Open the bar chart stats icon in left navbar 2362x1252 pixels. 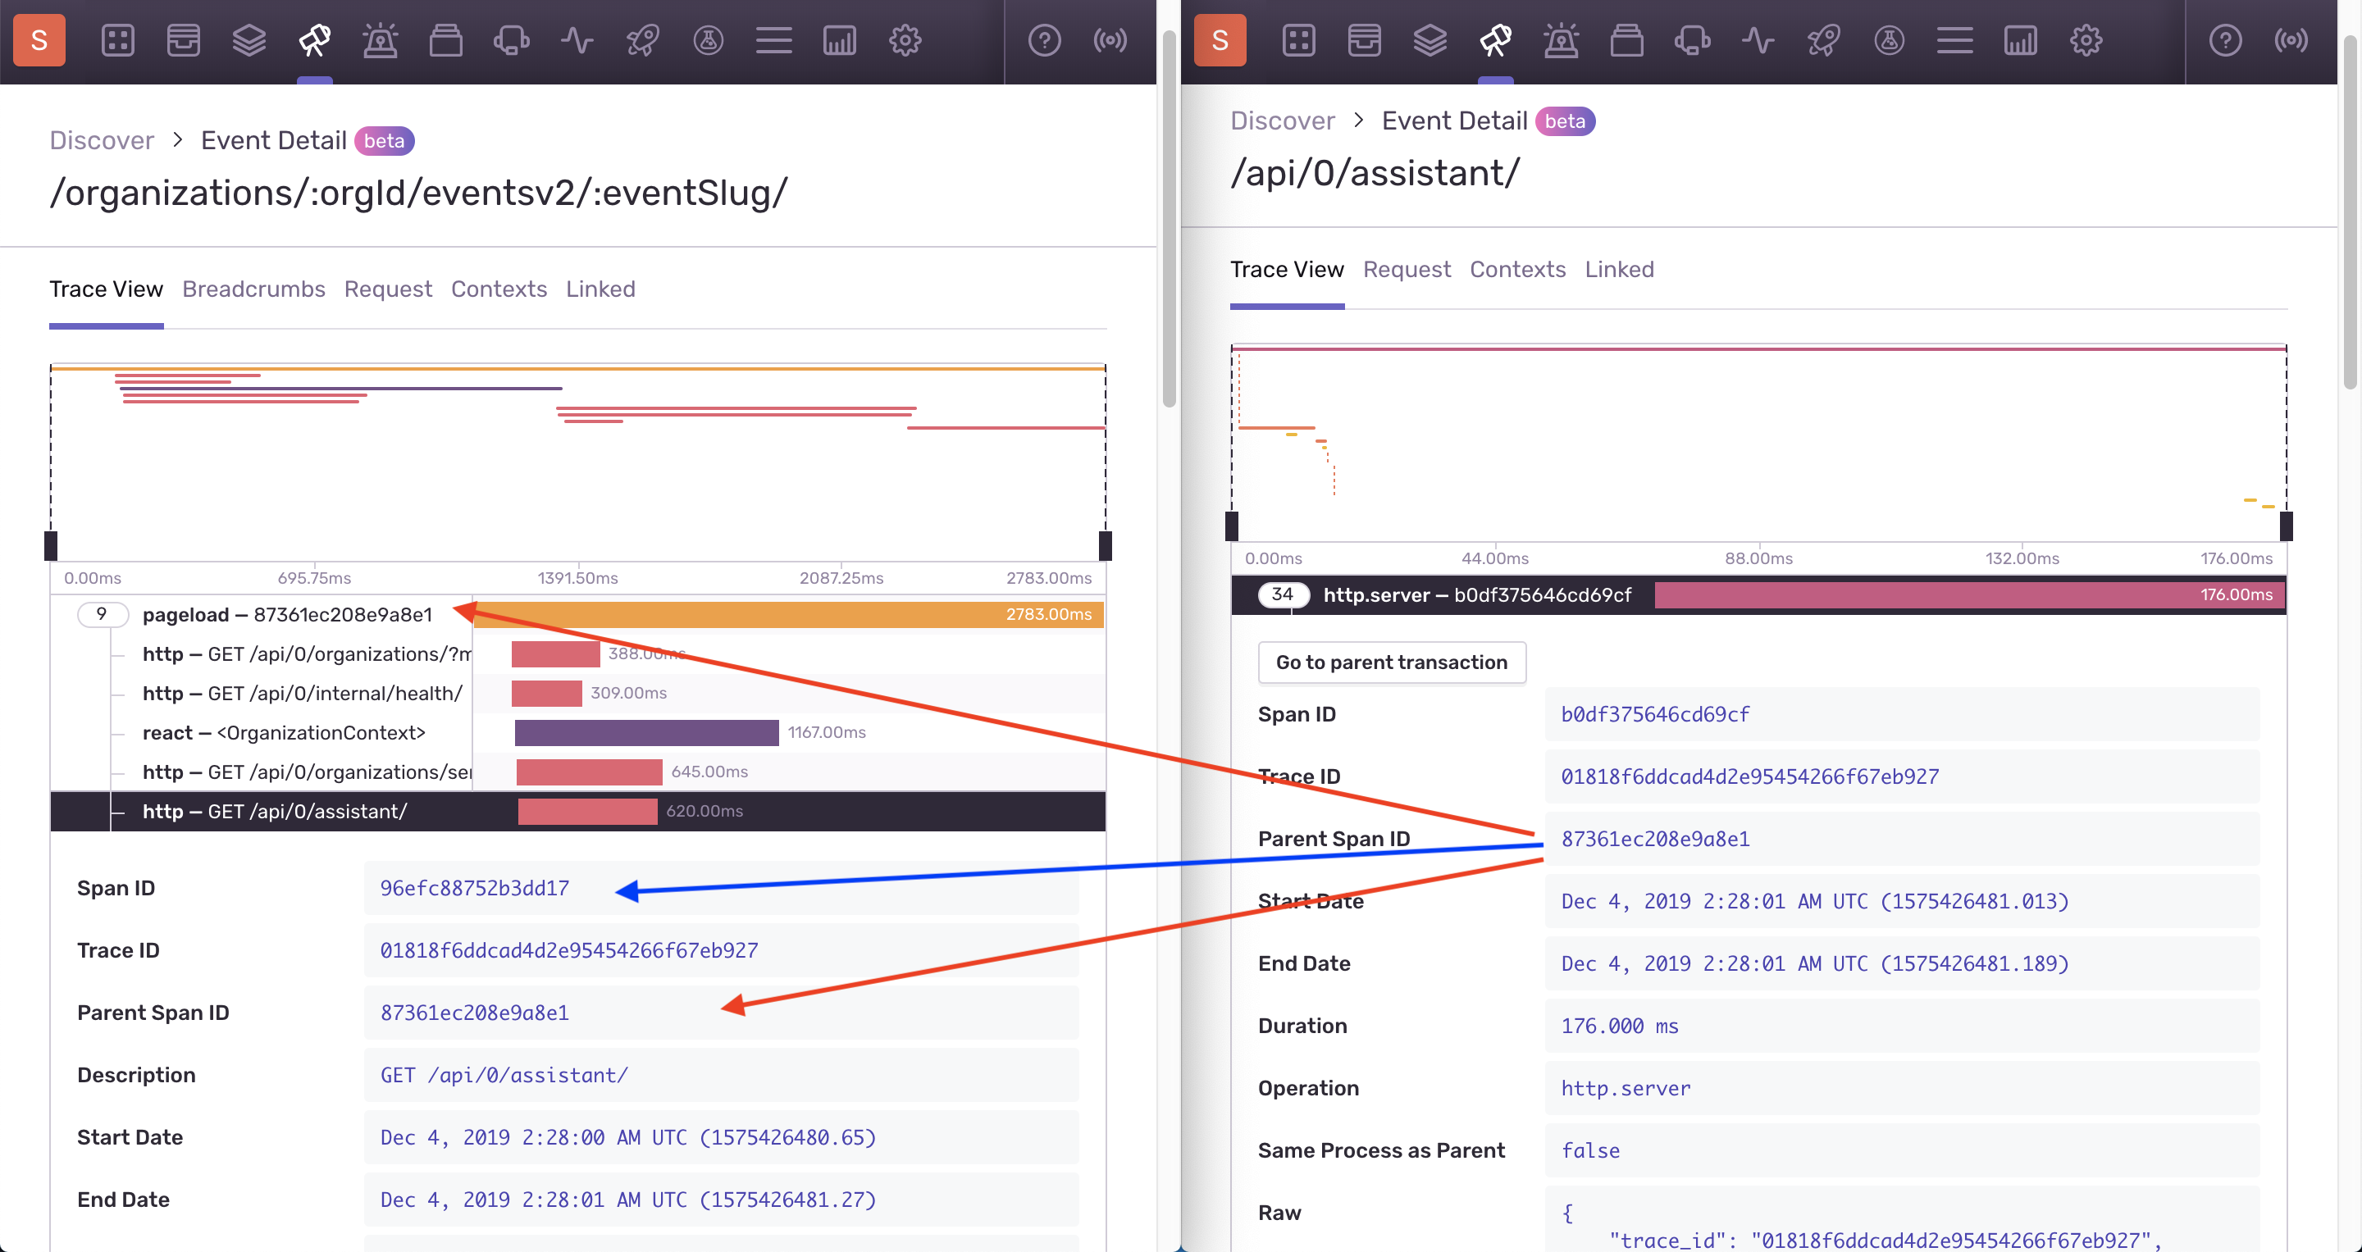[x=839, y=40]
